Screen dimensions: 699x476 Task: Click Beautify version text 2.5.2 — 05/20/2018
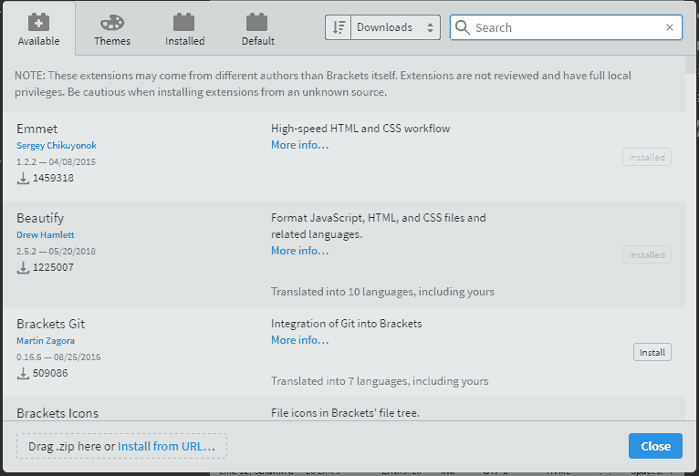(x=57, y=251)
